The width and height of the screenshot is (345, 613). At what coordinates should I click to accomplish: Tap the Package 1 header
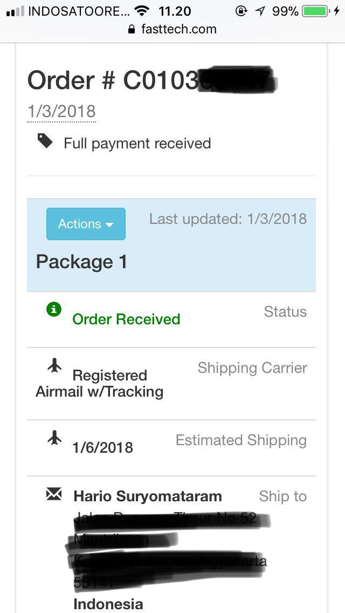tap(81, 262)
